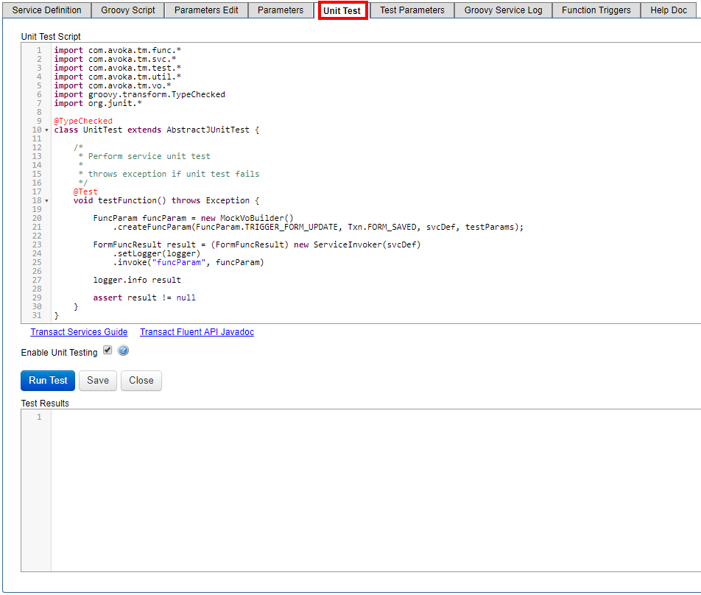Open the Transact Fluent API Javadoc

point(197,332)
